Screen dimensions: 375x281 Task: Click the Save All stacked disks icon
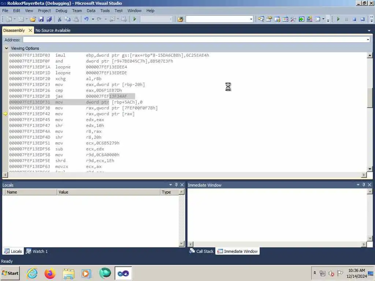coord(49,19)
